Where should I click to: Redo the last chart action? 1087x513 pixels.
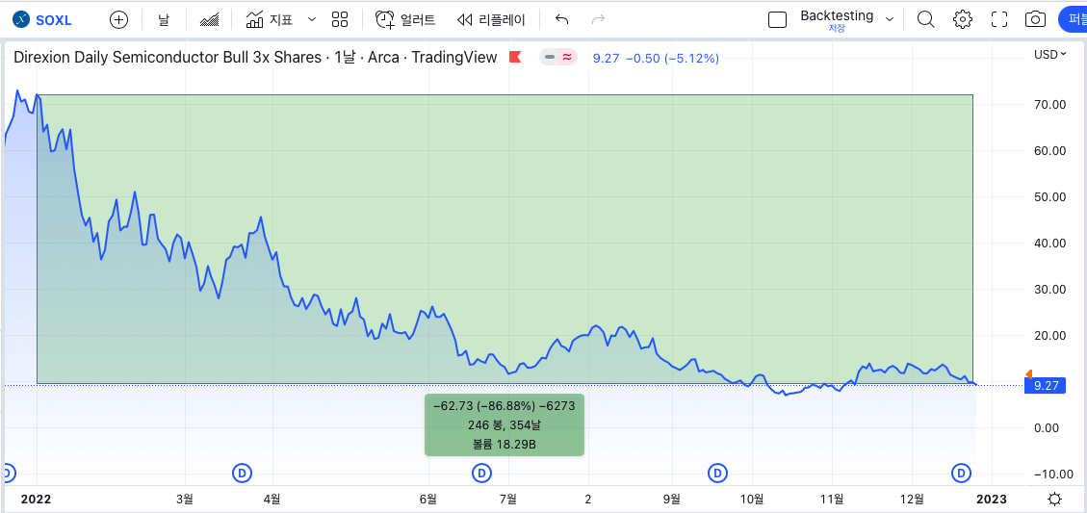pyautogui.click(x=598, y=19)
